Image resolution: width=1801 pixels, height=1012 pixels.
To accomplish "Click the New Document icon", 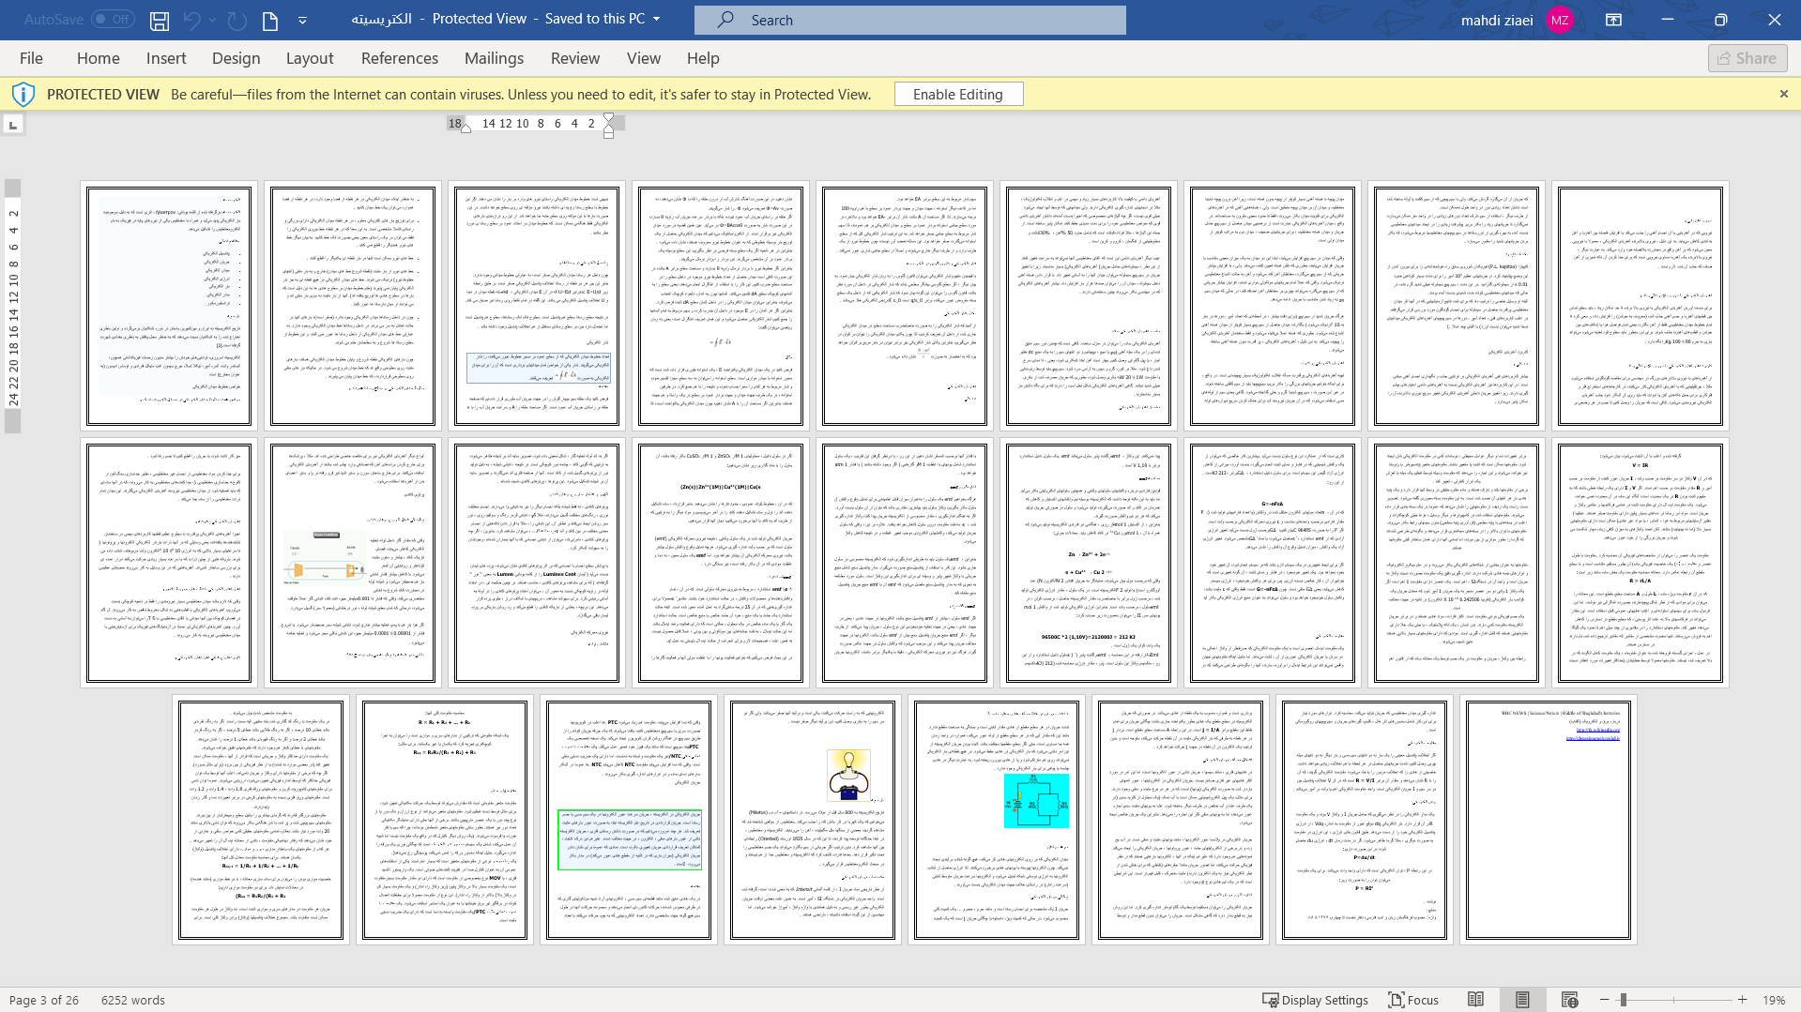I will [270, 20].
